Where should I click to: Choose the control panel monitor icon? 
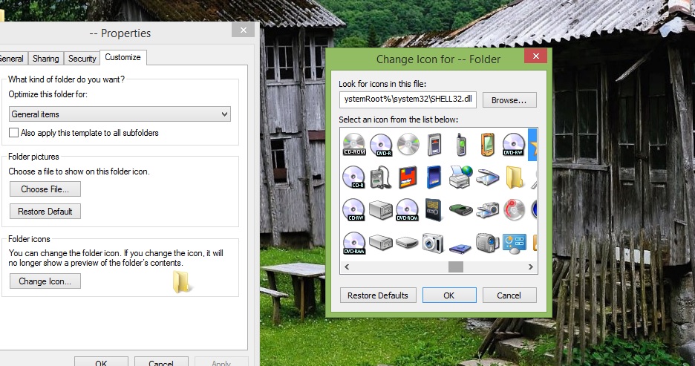point(515,244)
